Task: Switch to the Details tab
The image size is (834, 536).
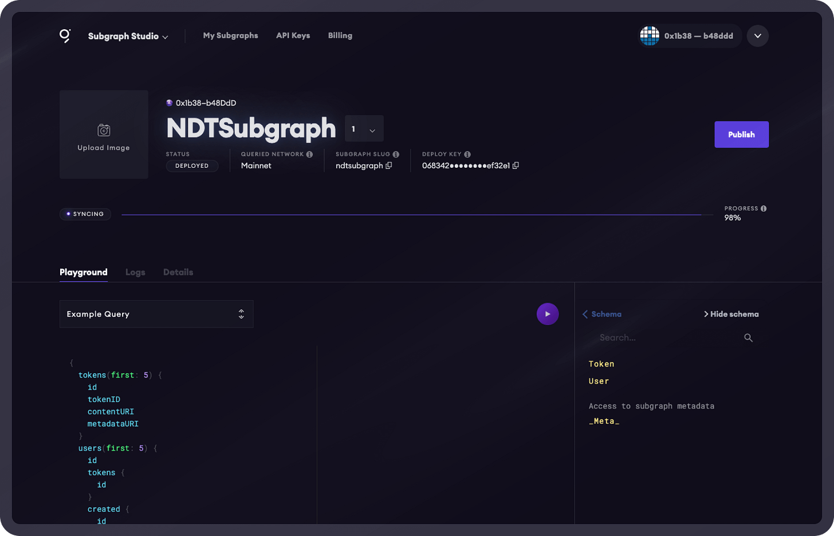Action: tap(178, 272)
